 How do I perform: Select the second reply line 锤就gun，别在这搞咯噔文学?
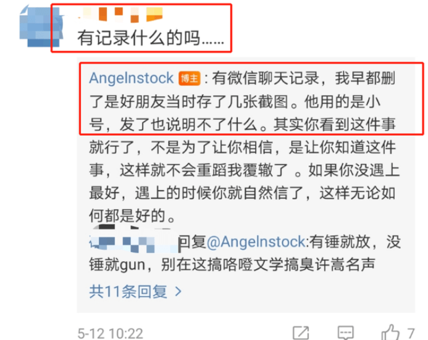(232, 265)
